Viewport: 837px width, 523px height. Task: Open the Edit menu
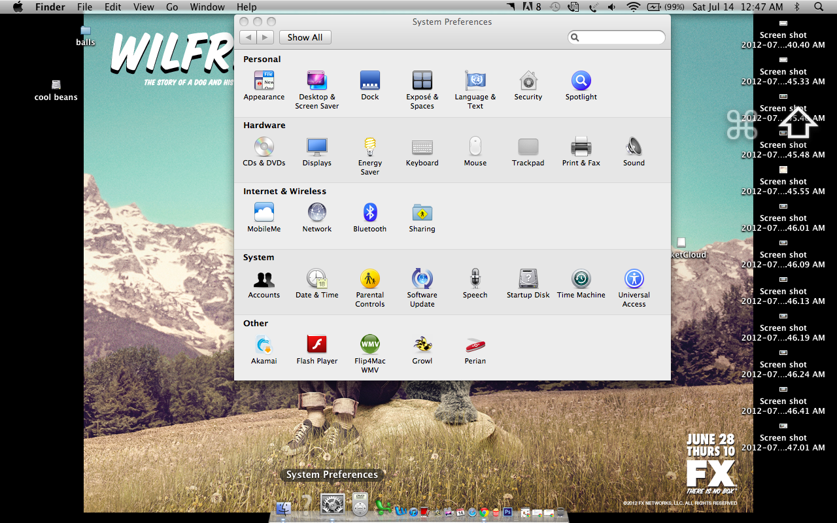[113, 7]
